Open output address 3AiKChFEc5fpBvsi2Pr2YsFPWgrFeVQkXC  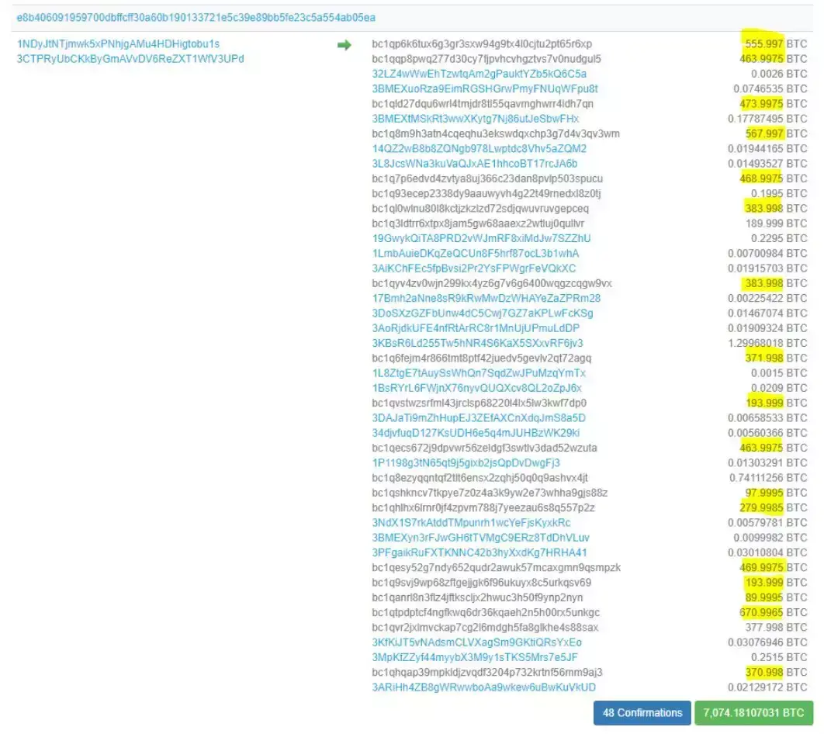473,268
